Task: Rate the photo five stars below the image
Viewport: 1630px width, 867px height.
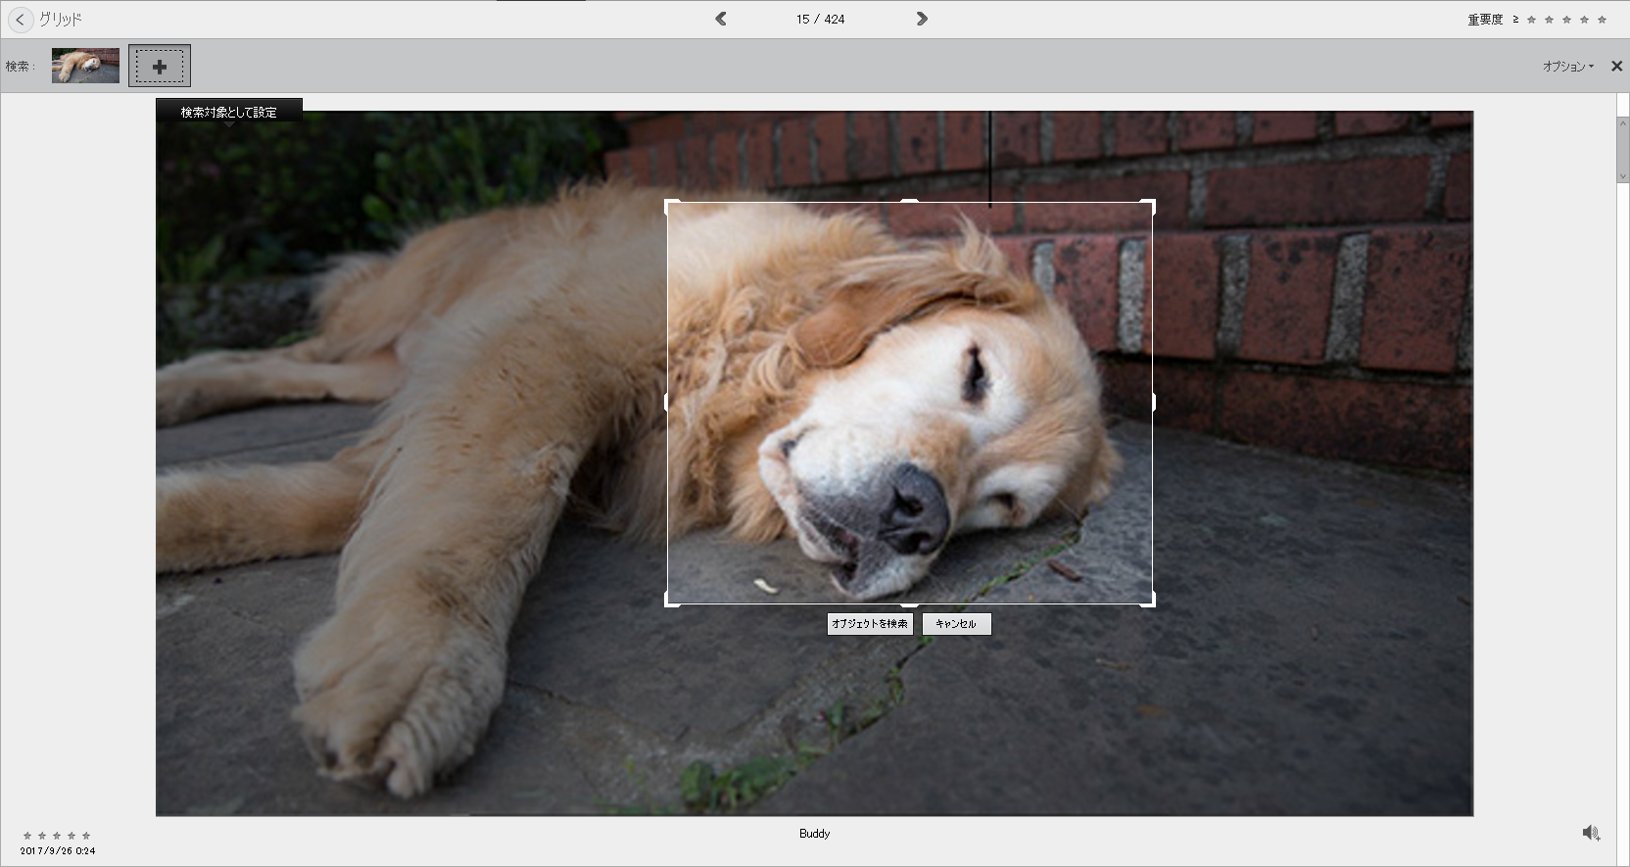Action: click(86, 836)
